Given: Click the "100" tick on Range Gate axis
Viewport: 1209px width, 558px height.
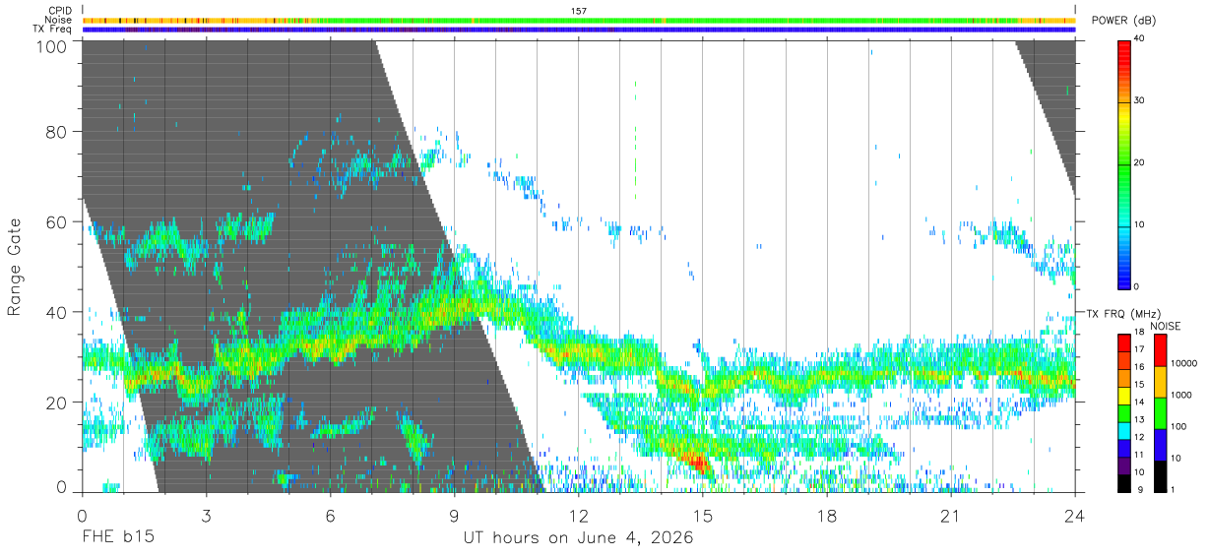Looking at the screenshot, I should [x=53, y=45].
